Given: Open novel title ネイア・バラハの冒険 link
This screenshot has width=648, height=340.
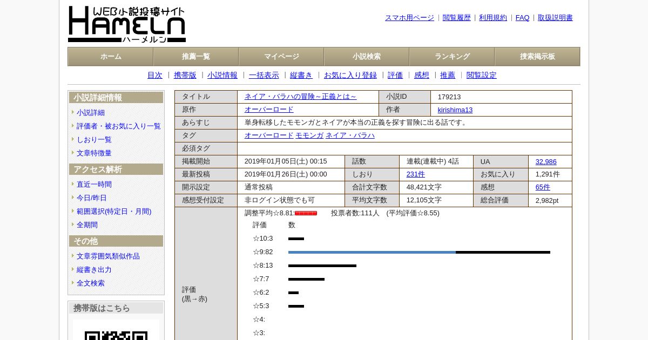Looking at the screenshot, I should [300, 97].
